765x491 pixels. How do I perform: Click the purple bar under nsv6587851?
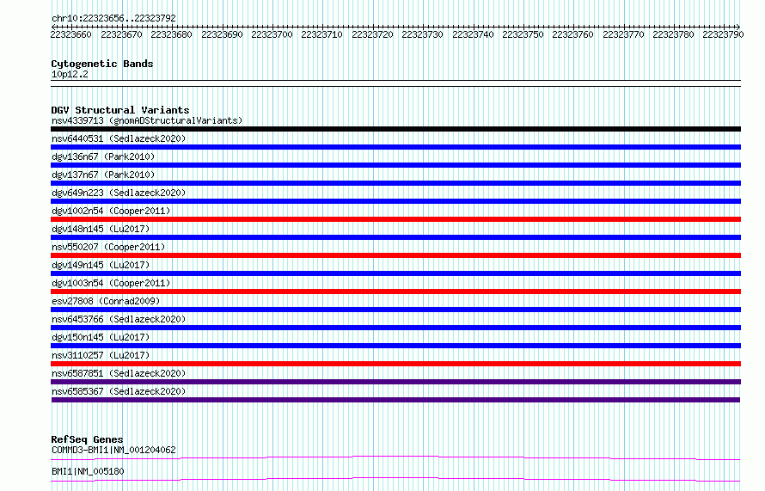tap(395, 382)
